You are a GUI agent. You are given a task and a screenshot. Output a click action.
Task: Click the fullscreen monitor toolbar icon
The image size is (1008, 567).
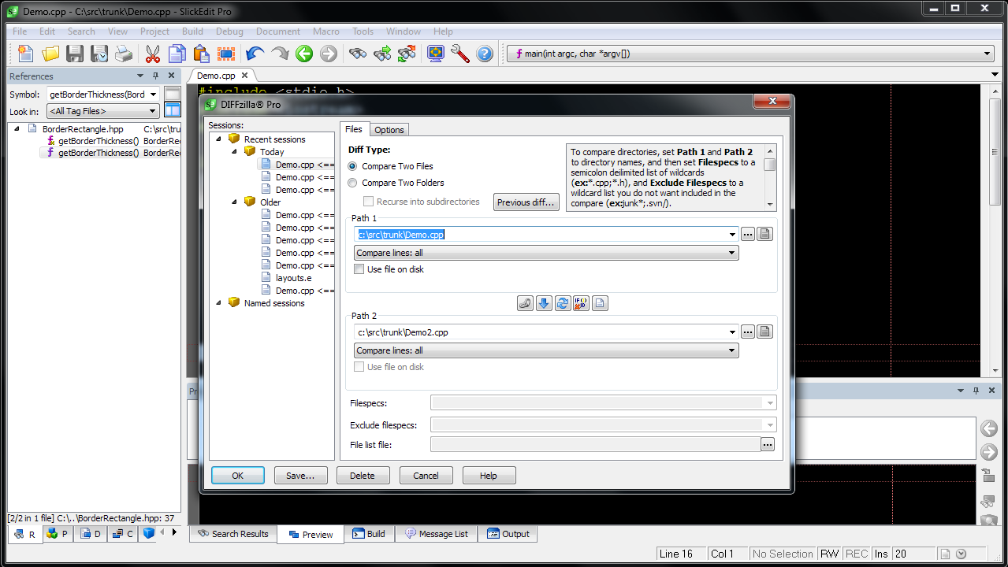click(436, 54)
